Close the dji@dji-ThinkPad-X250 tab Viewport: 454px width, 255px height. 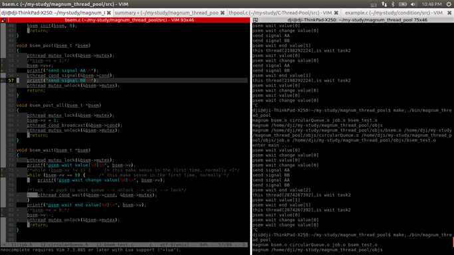point(109,13)
